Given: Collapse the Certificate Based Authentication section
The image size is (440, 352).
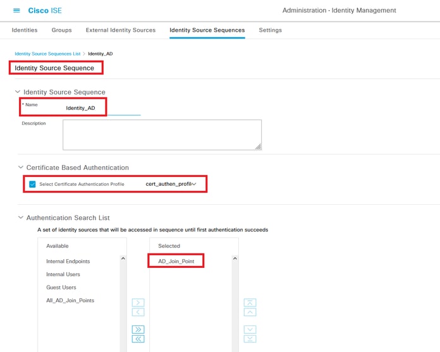Looking at the screenshot, I should (x=20, y=167).
